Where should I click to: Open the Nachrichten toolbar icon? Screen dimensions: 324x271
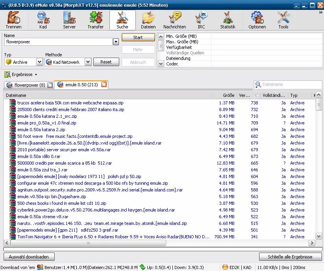pyautogui.click(x=175, y=20)
